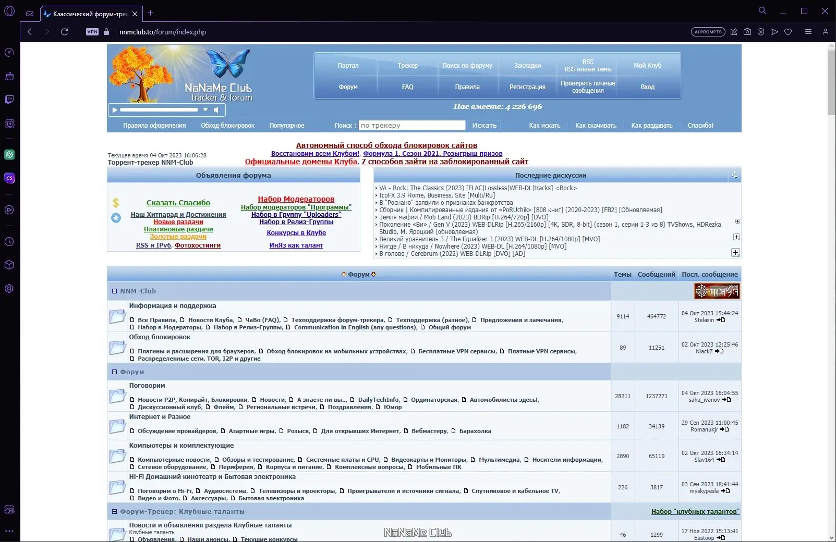Click the largest plus in discussions panel
The width and height of the screenshot is (836, 542).
point(735,253)
